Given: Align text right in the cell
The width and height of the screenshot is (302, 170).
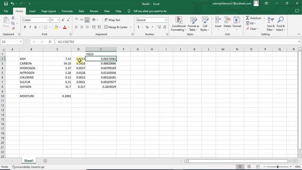Looking at the screenshot, I should 87,27.
